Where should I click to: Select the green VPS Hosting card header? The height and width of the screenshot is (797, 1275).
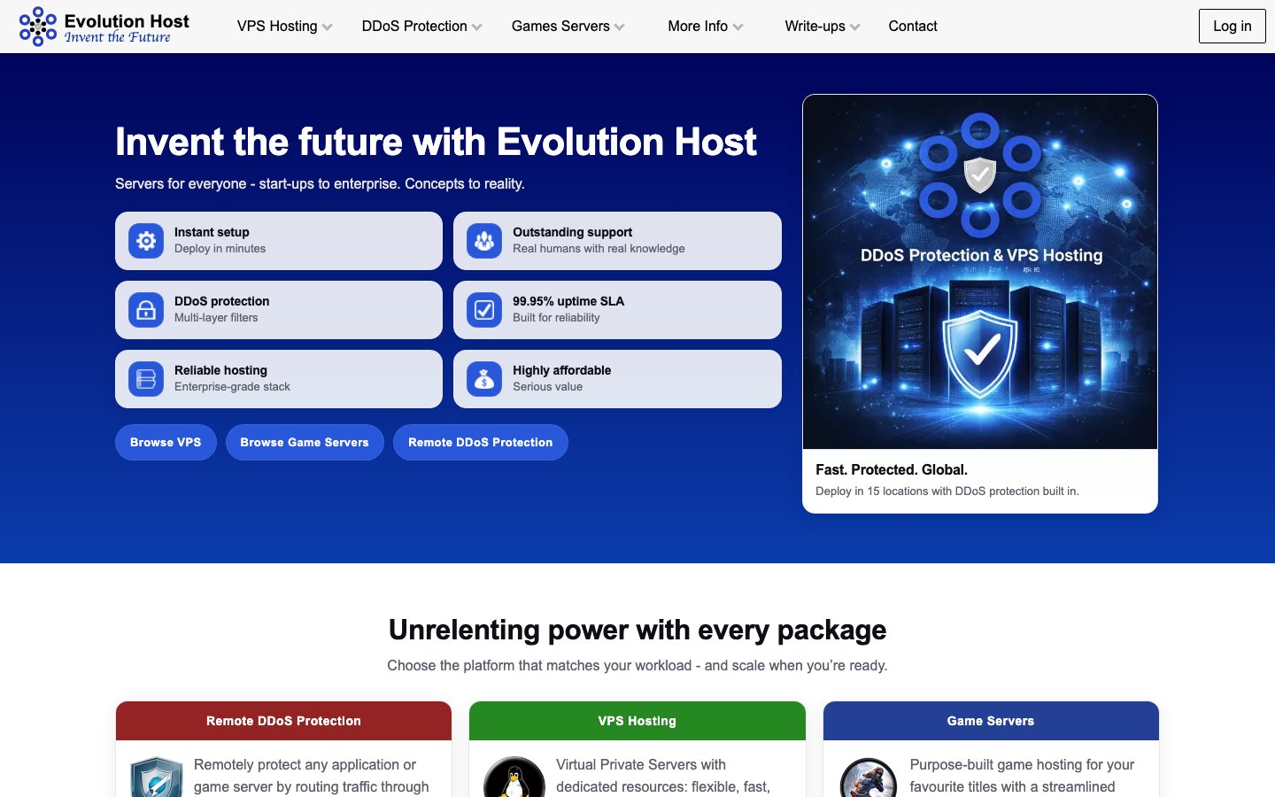point(637,721)
